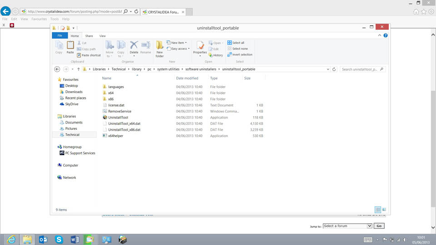Open recent locations dropdown arrow
Image resolution: width=436 pixels, height=245 pixels.
(x=72, y=69)
